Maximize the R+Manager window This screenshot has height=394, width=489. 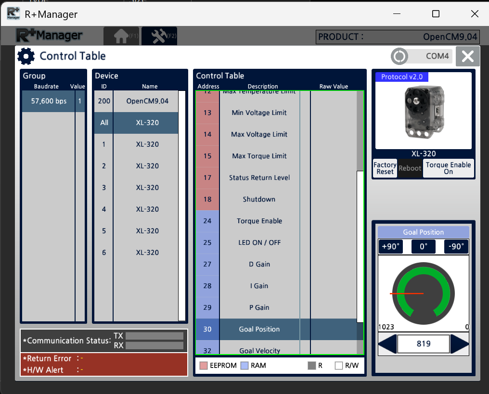pos(436,14)
